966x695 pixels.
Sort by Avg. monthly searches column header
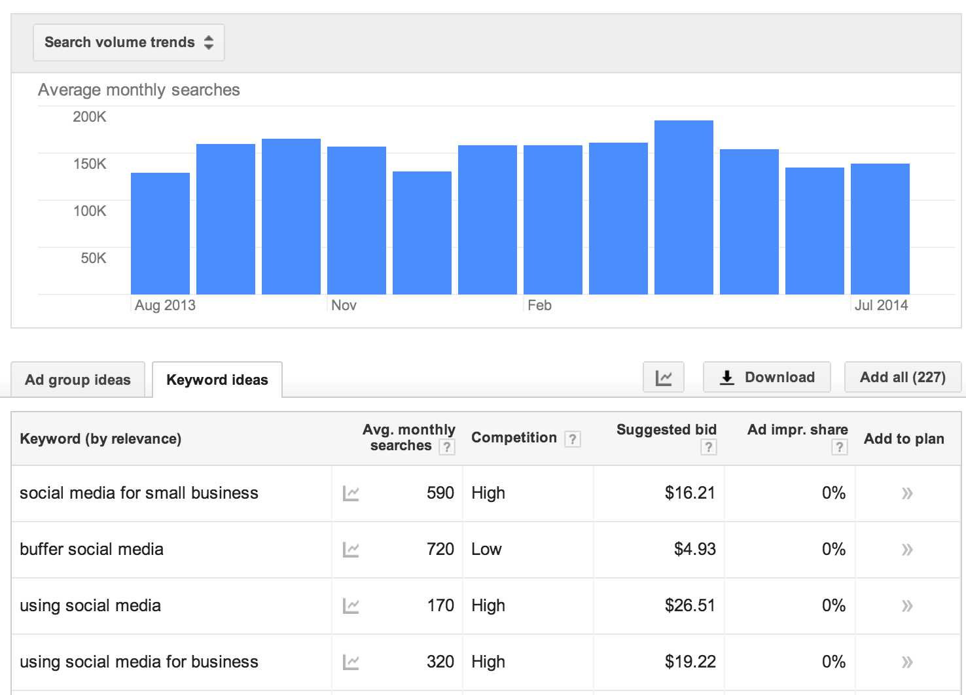point(408,438)
